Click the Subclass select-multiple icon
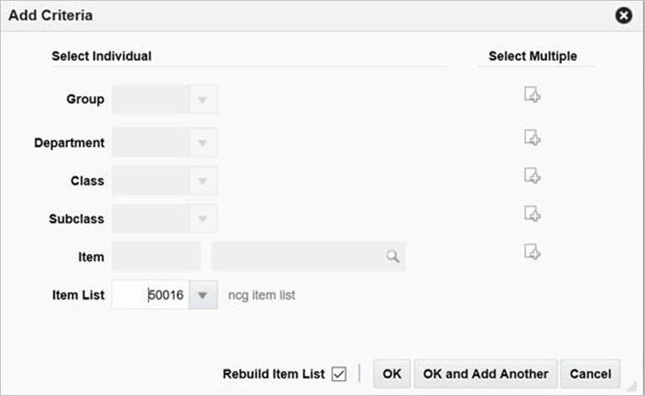 [532, 214]
